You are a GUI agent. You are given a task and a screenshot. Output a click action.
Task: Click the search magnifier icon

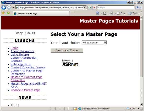tap(137, 8)
